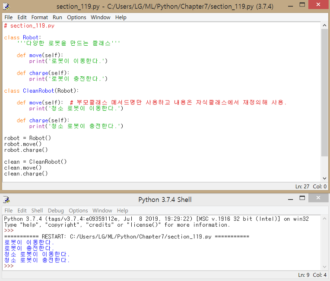The image size is (330, 281).
Task: Minimize the section_119.py editor window
Action: click(290, 6)
